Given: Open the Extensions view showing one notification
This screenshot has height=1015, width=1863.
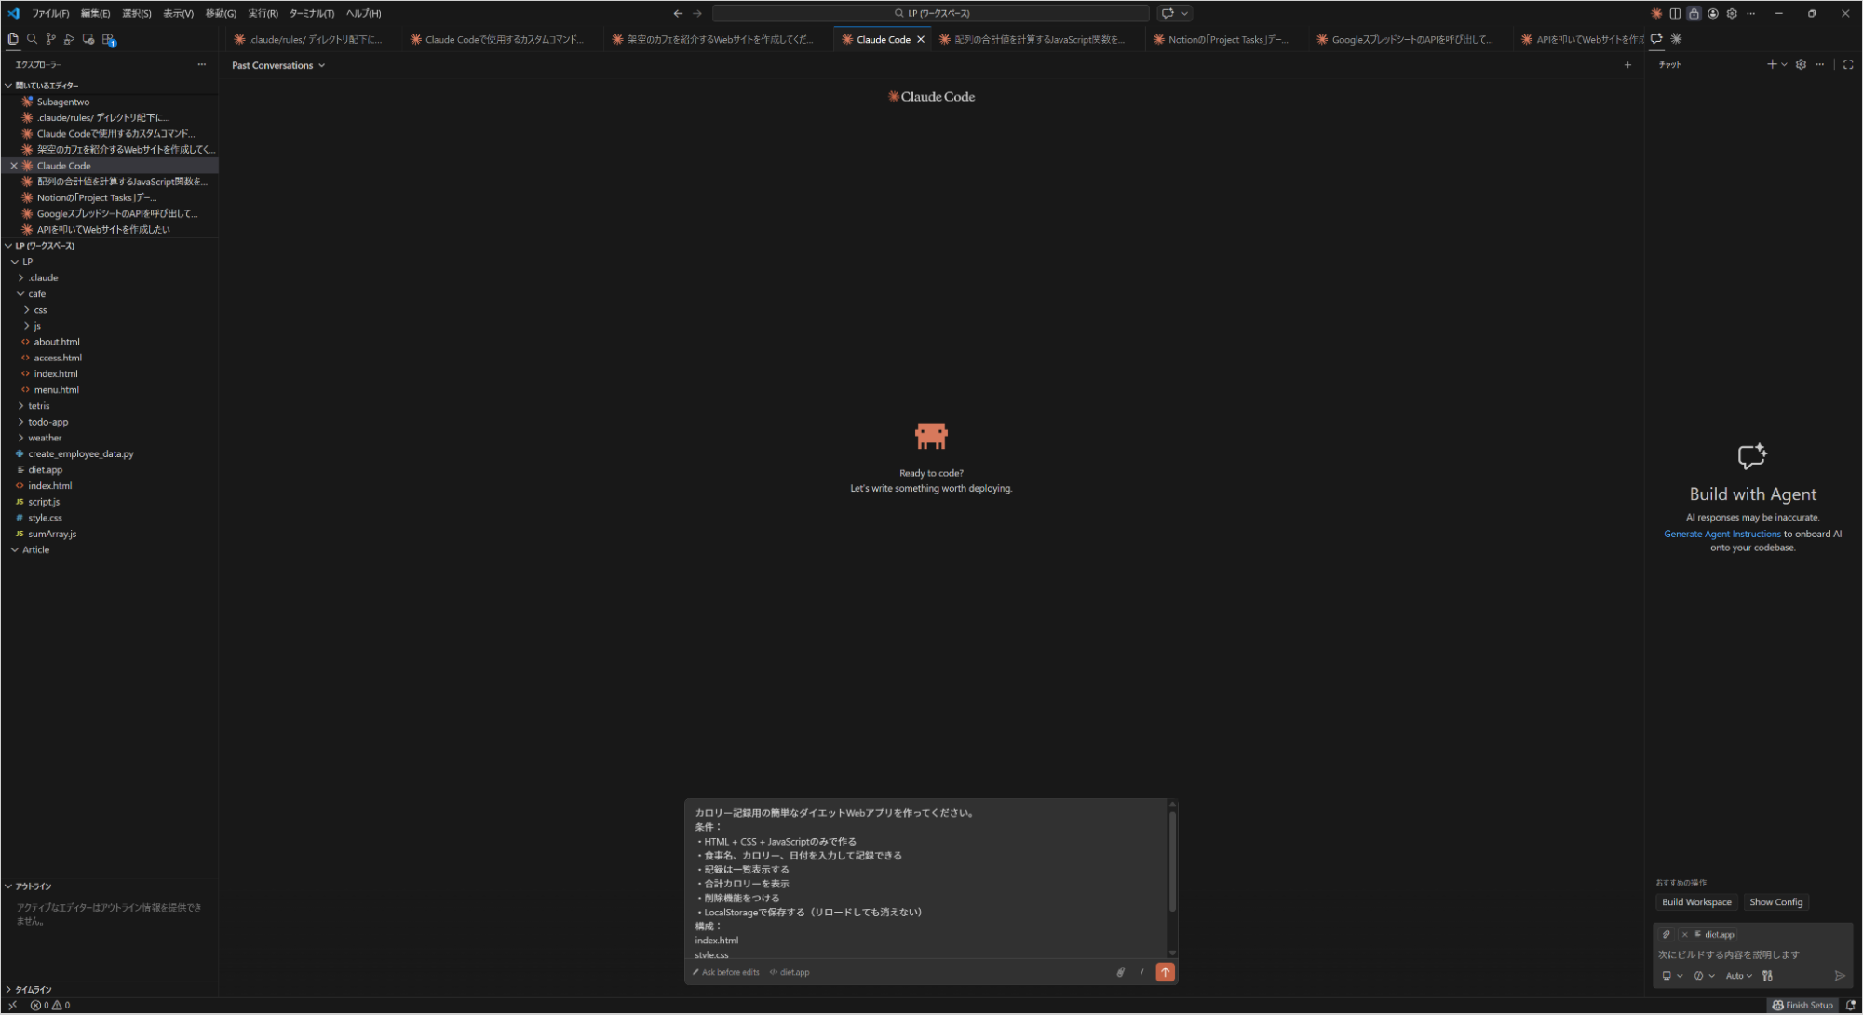Looking at the screenshot, I should click(108, 39).
